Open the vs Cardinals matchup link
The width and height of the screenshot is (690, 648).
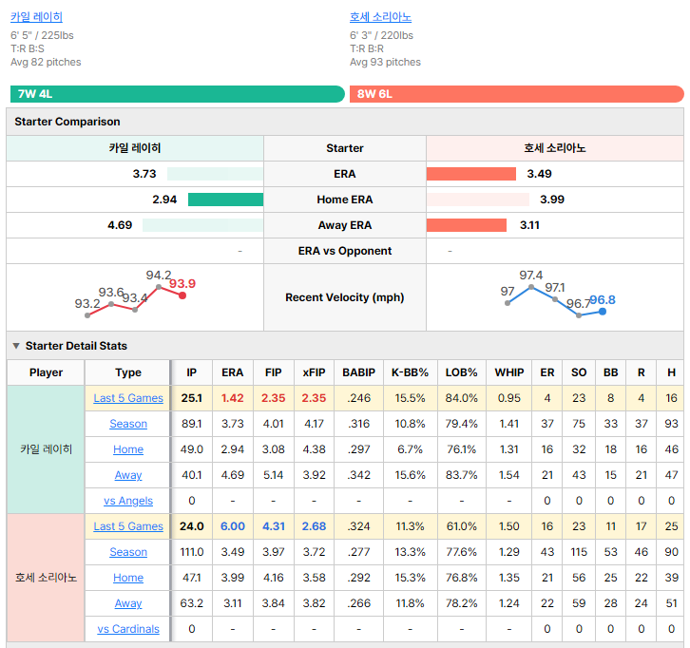(128, 629)
